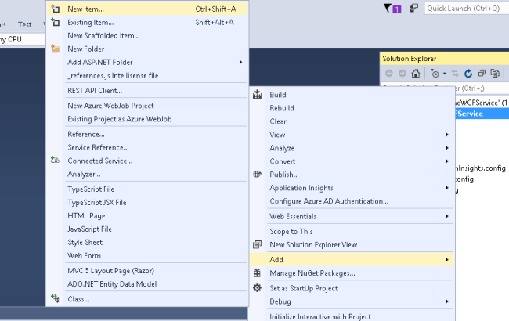Viewport: 509px width, 321px height.
Task: Add a TypeScript JSX File
Action: click(147, 203)
